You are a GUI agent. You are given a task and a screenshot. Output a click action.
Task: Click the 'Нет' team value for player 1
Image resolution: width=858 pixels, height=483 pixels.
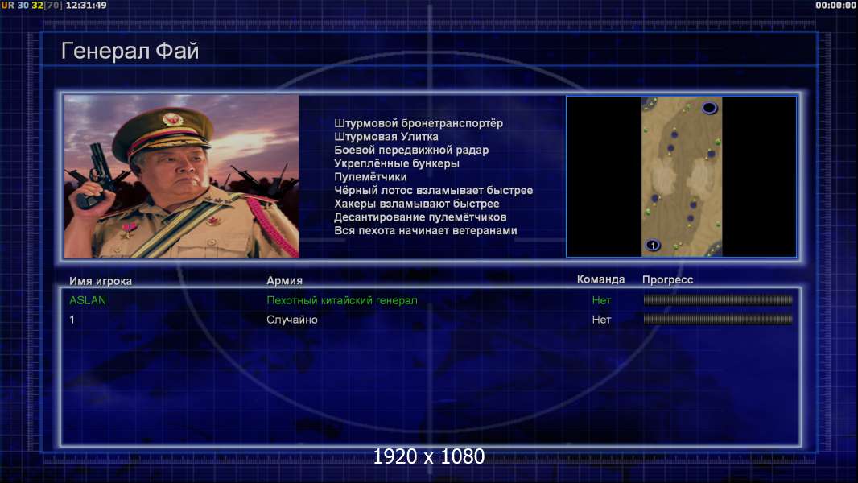point(601,320)
